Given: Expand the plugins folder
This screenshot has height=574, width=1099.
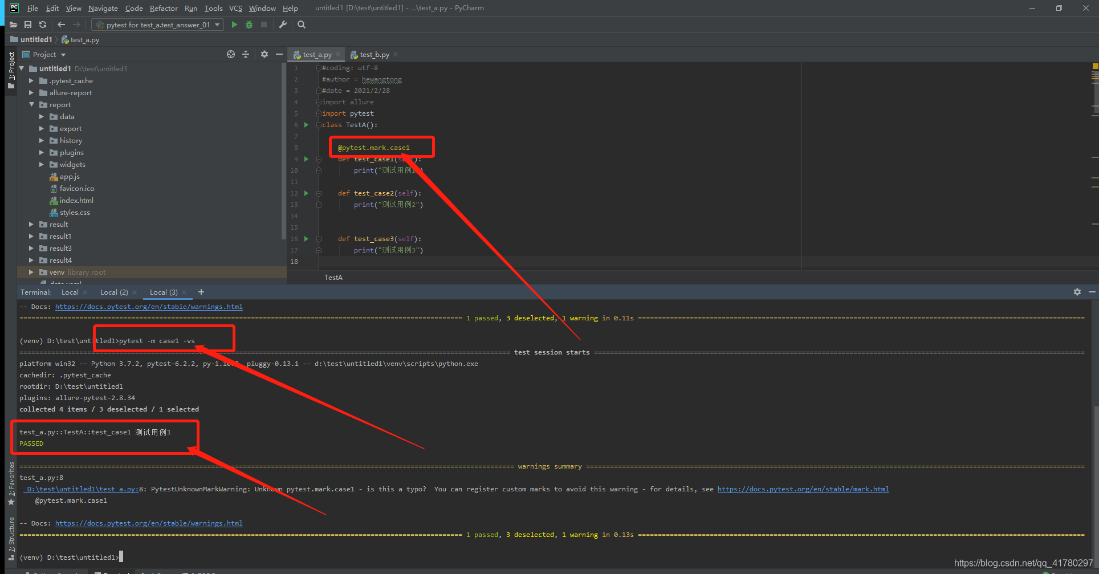Looking at the screenshot, I should (42, 153).
